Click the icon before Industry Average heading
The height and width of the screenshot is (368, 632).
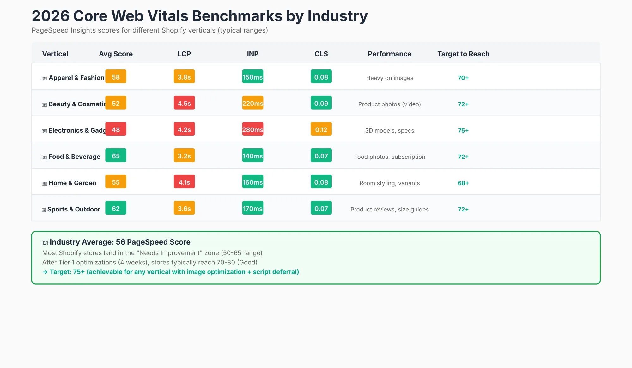click(x=45, y=243)
